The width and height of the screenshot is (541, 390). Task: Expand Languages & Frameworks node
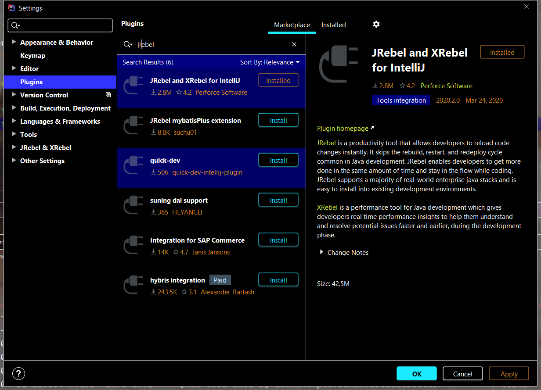click(14, 121)
